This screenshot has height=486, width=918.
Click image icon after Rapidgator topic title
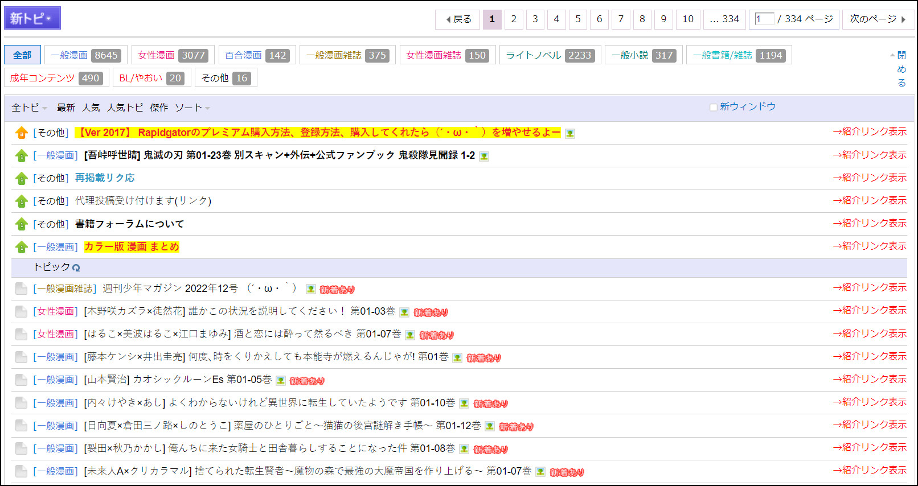coord(569,134)
